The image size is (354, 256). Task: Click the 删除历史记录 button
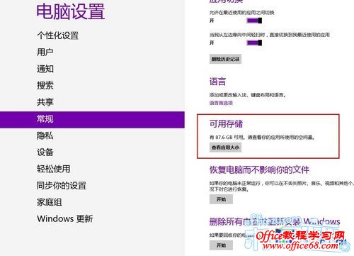225,59
